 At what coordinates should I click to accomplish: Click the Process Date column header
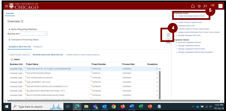point(128,64)
